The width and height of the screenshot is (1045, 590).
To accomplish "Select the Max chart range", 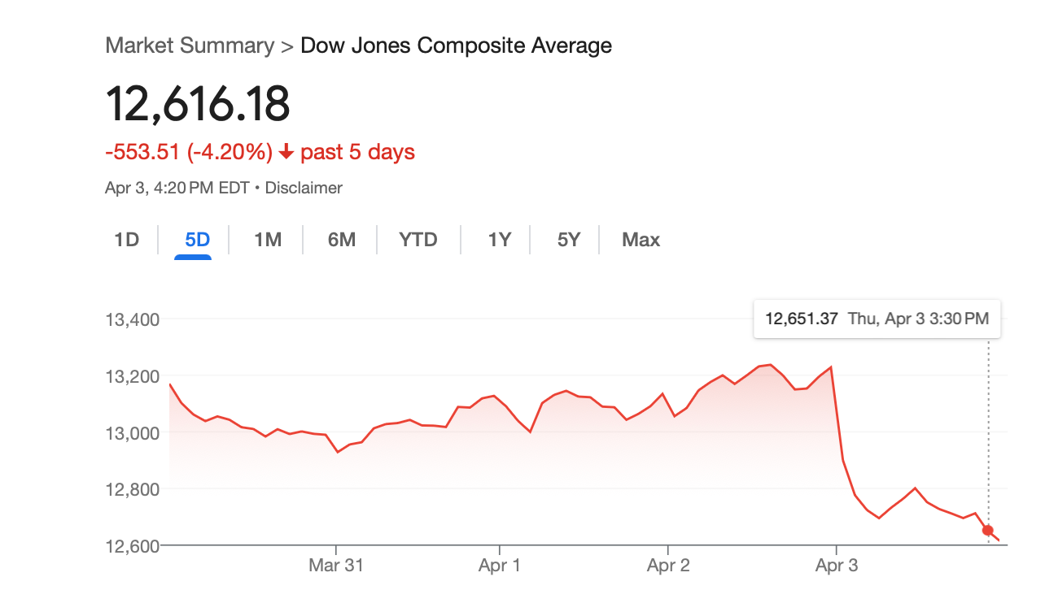I will point(640,240).
